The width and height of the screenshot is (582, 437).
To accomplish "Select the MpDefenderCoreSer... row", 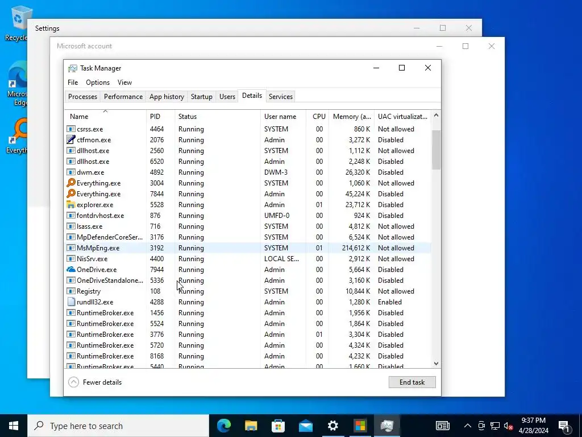I will coord(248,237).
